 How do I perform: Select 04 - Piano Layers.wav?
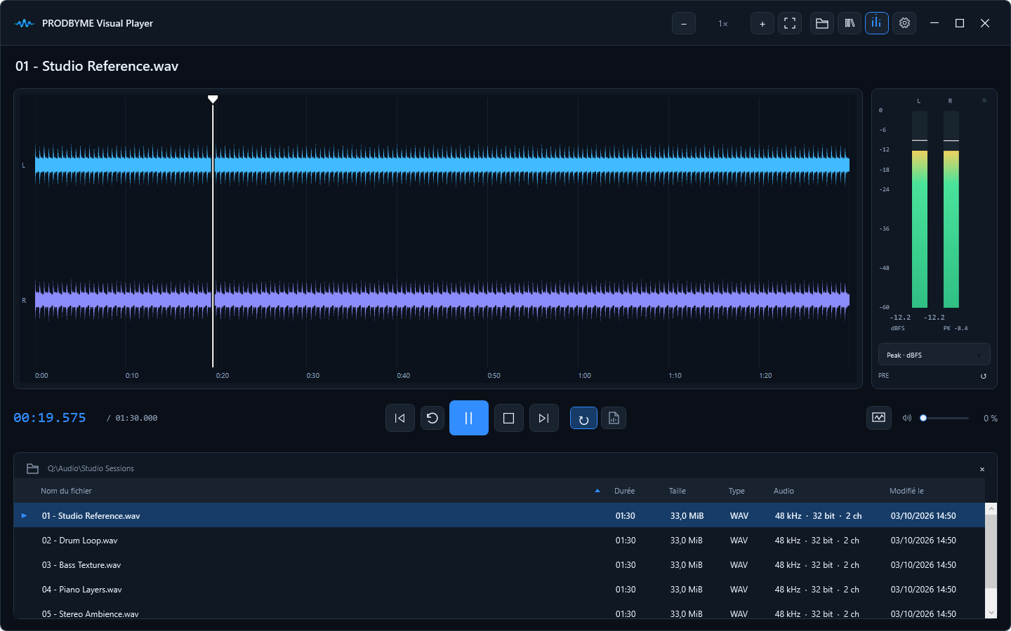pyautogui.click(x=499, y=590)
